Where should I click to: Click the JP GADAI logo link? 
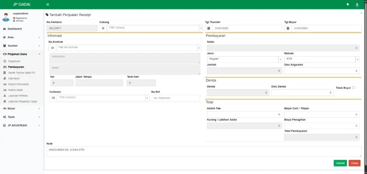22,4
